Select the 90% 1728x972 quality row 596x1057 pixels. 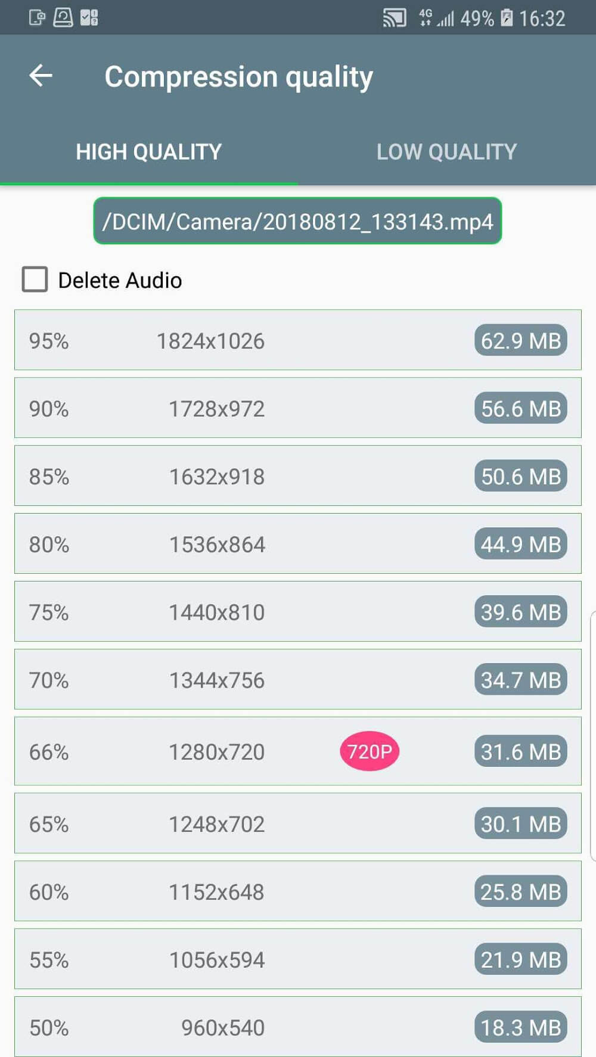click(x=297, y=408)
